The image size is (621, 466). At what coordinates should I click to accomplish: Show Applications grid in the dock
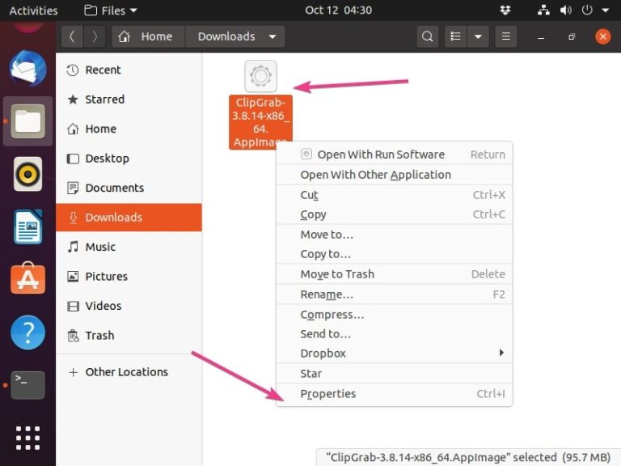click(27, 438)
